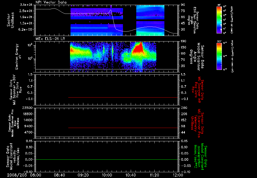The image size is (257, 178).
Task: Click the 6.2e+00 sector tick label
Action: pos(26,30)
